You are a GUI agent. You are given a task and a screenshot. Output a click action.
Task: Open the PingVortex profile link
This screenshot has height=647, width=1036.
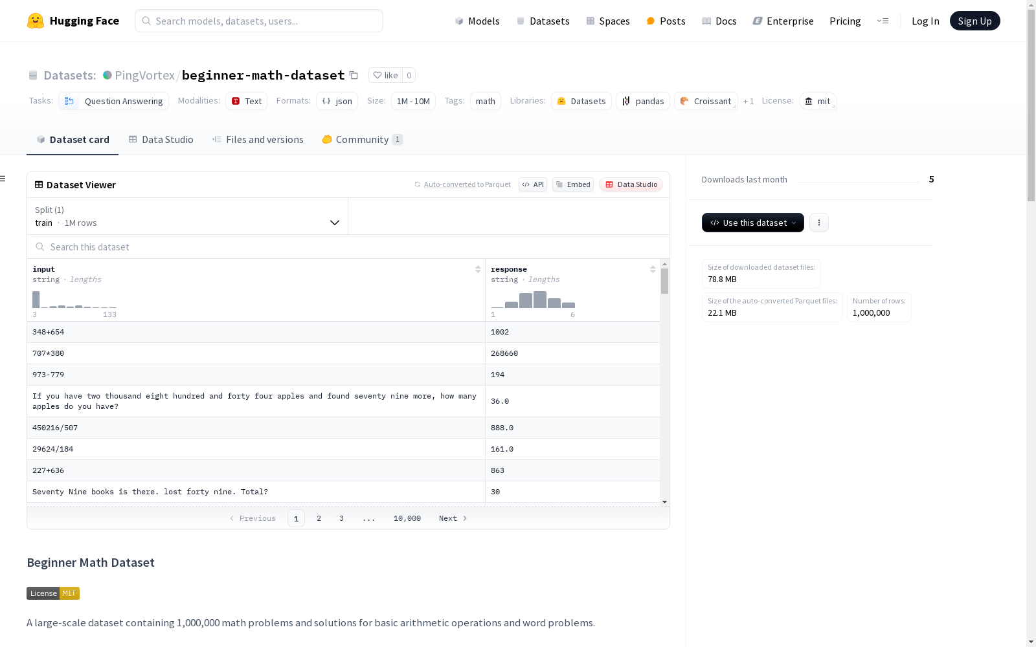click(144, 75)
